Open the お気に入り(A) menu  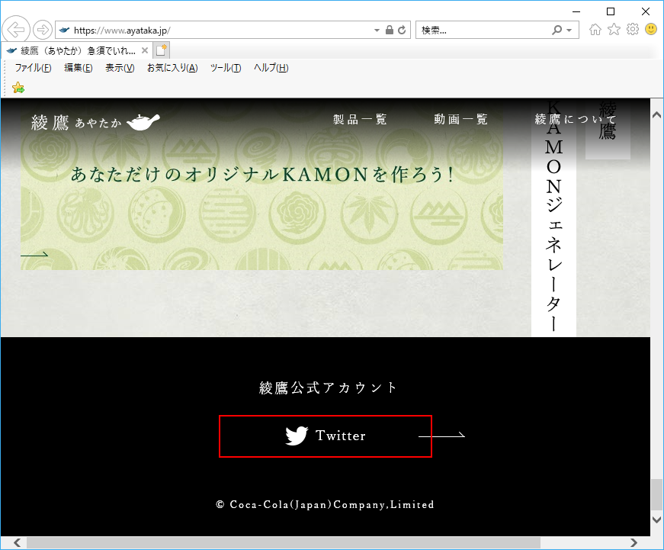click(x=172, y=68)
